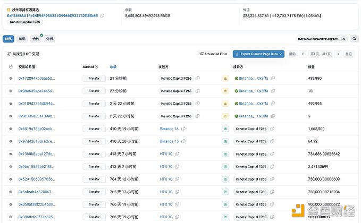This screenshot has height=223, width=361.
Task: View details of 0x13b8b8aca127dc transaction
Action: pyautogui.click(x=11, y=154)
